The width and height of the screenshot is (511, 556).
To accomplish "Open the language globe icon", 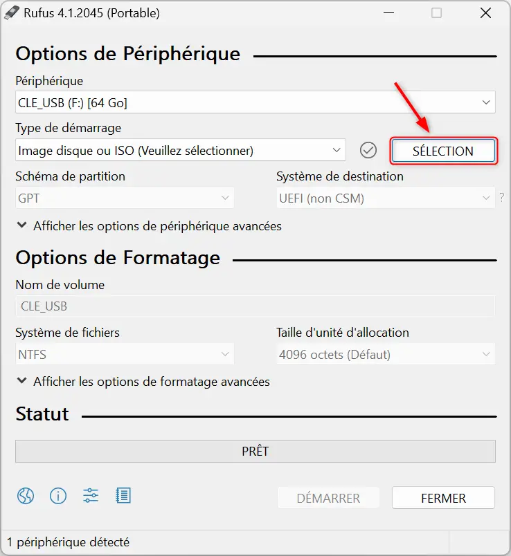I will pos(26,495).
